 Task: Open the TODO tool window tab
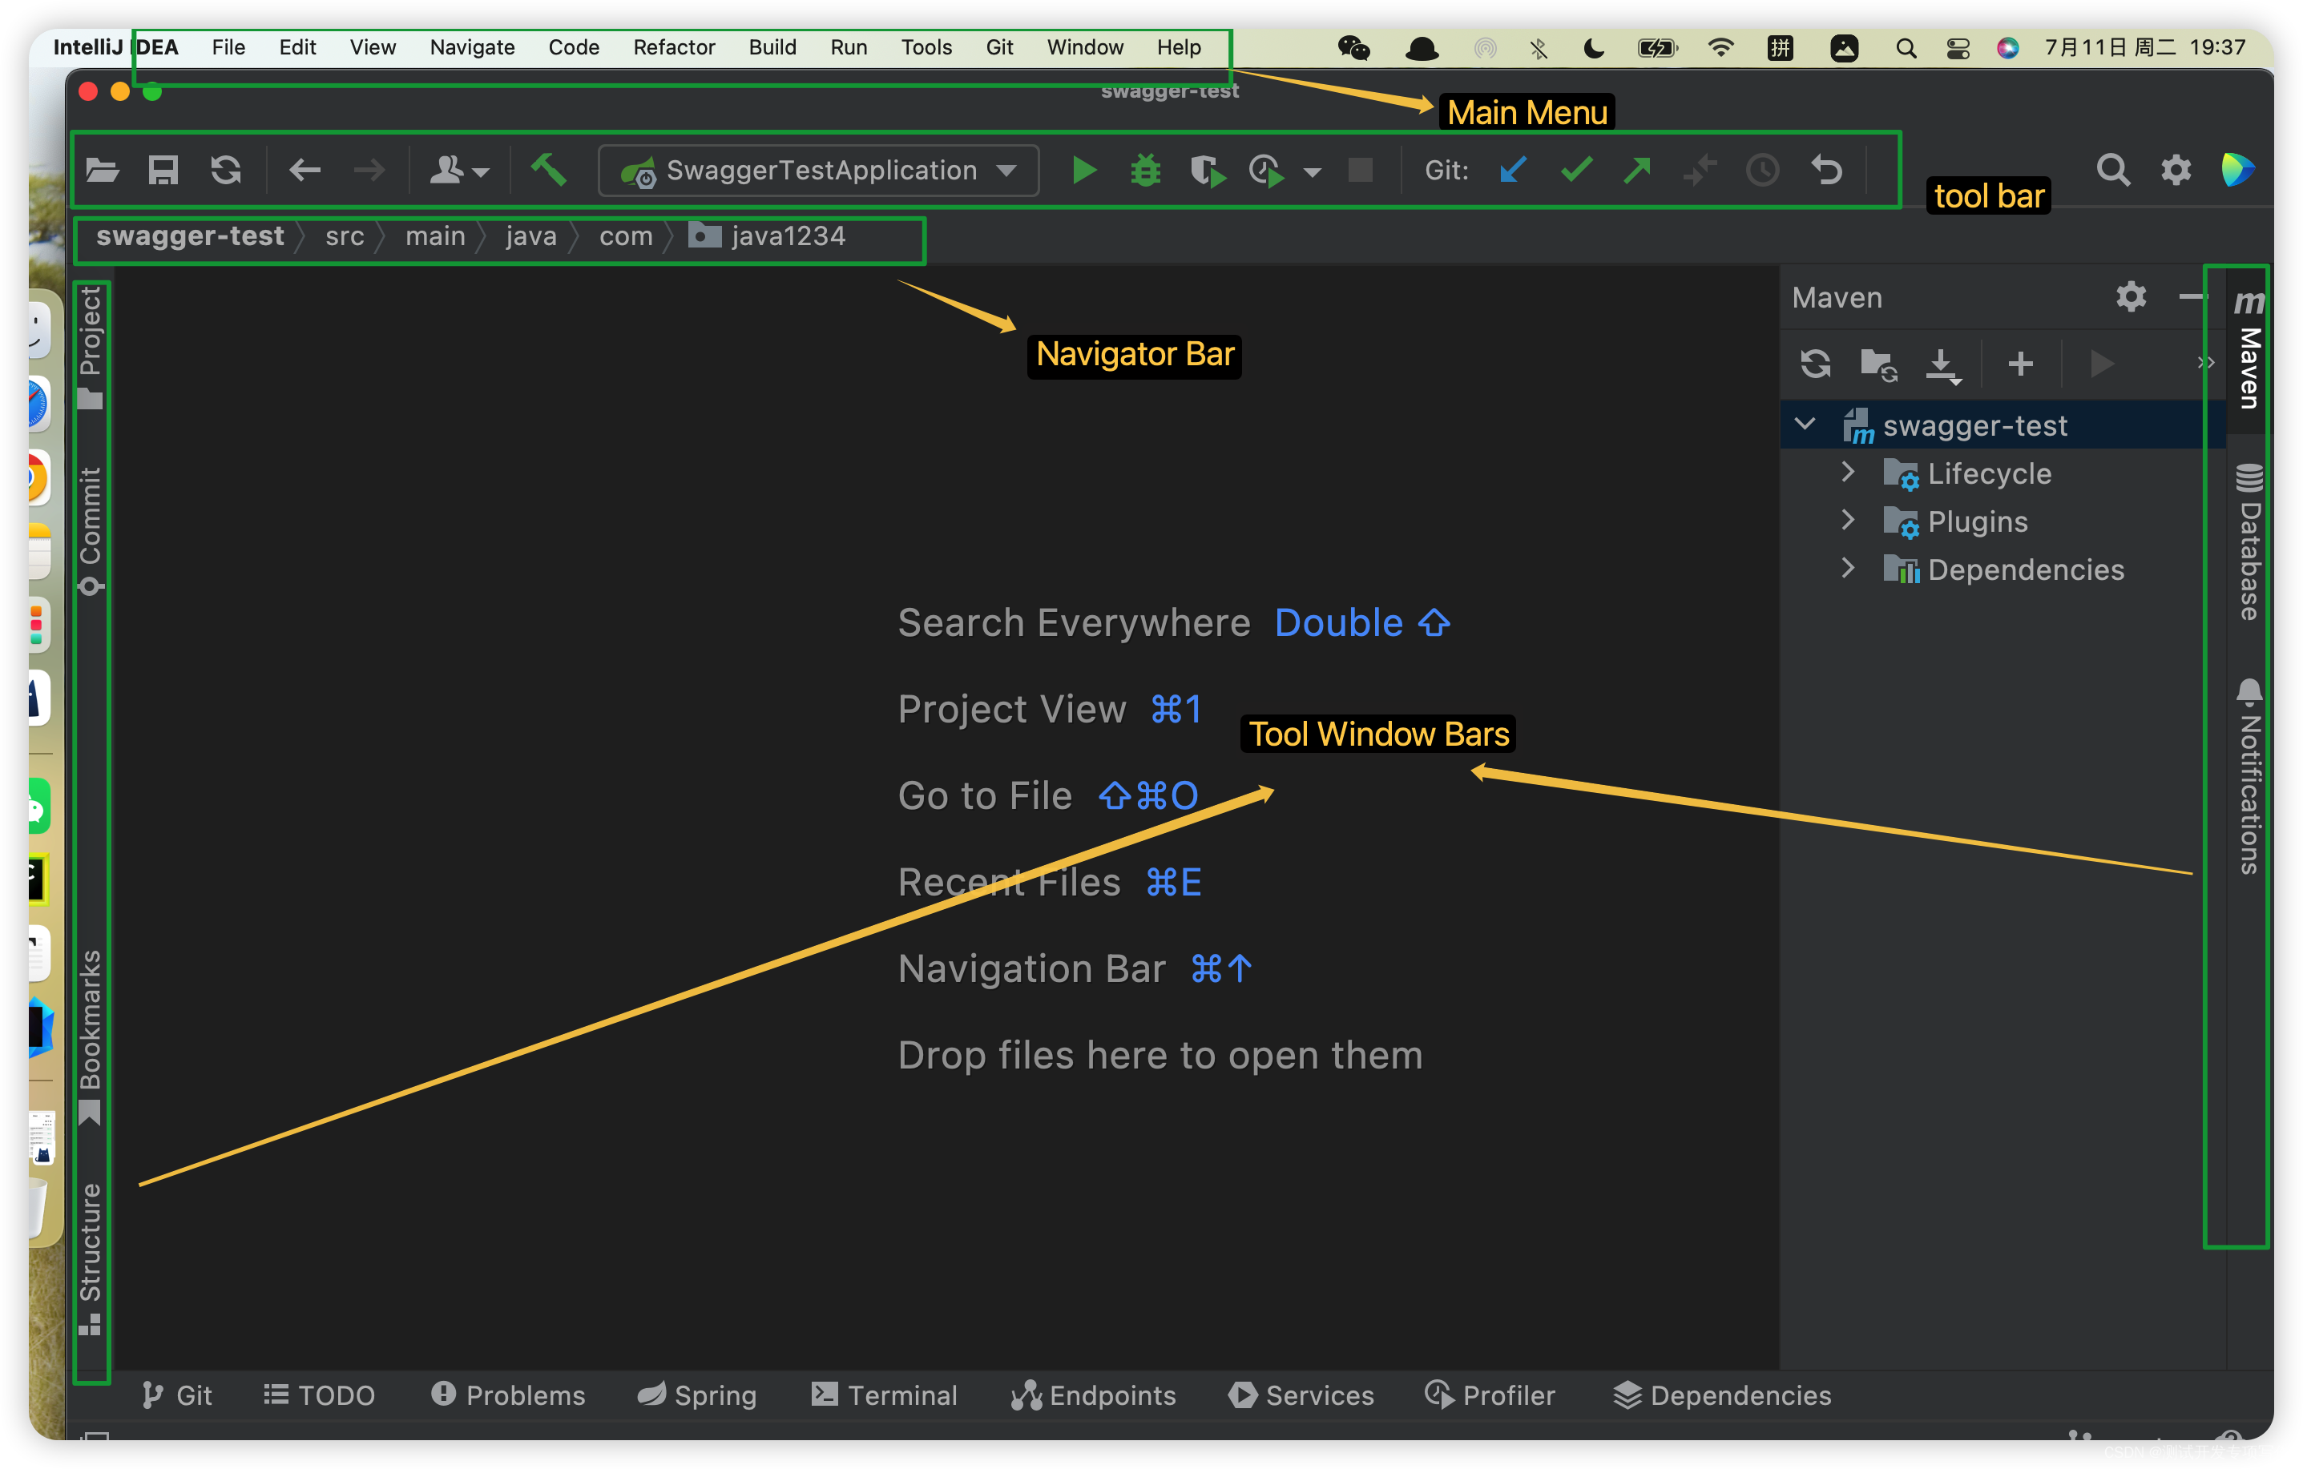tap(320, 1395)
